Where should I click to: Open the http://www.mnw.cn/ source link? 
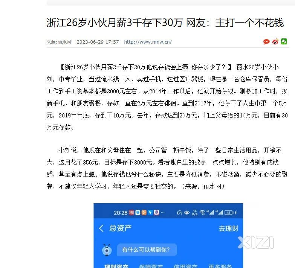(148, 42)
